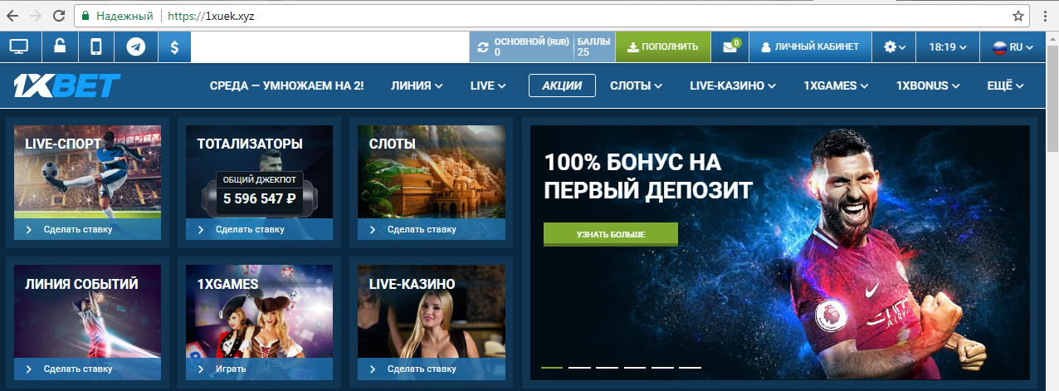The height and width of the screenshot is (391, 1059).
Task: Select the sixth banner slide indicator
Action: click(690, 367)
